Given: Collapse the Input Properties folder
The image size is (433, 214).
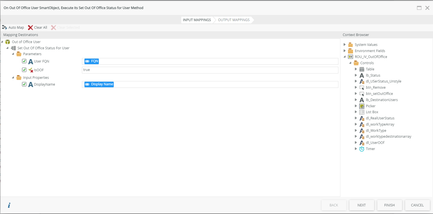Looking at the screenshot, I should coord(13,77).
